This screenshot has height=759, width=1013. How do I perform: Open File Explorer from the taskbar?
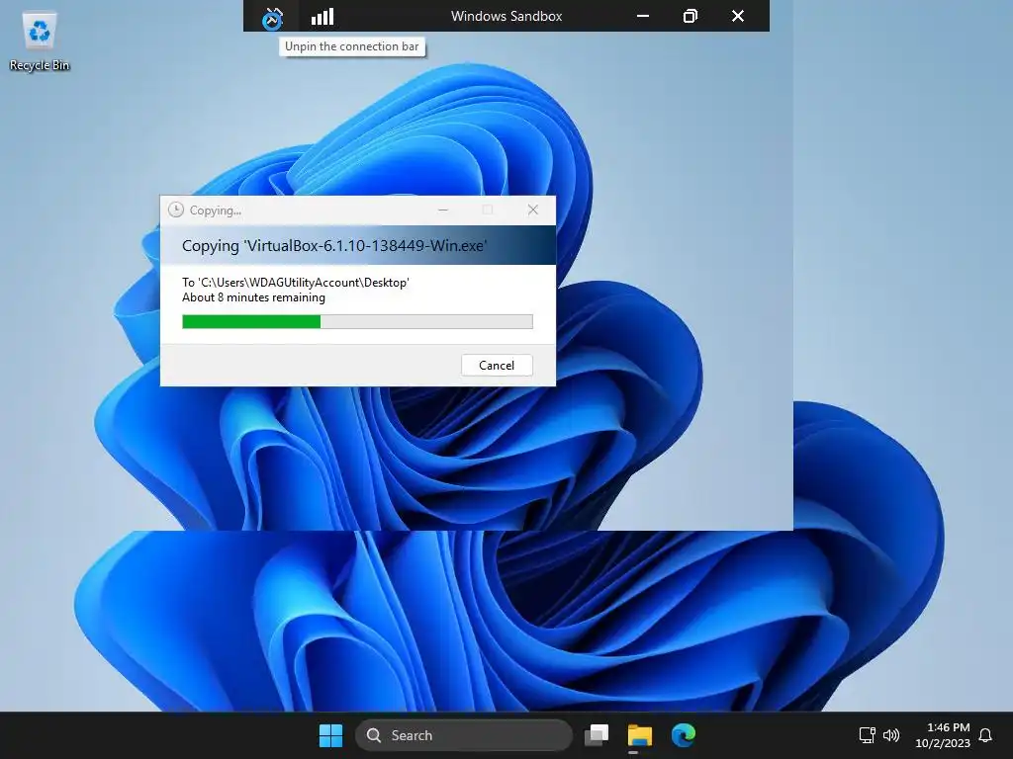click(640, 735)
